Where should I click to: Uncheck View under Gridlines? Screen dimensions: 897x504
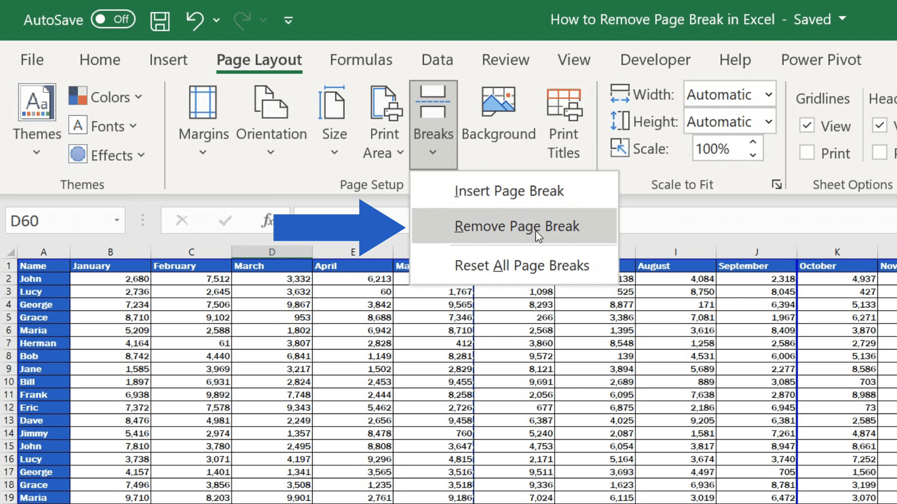807,125
